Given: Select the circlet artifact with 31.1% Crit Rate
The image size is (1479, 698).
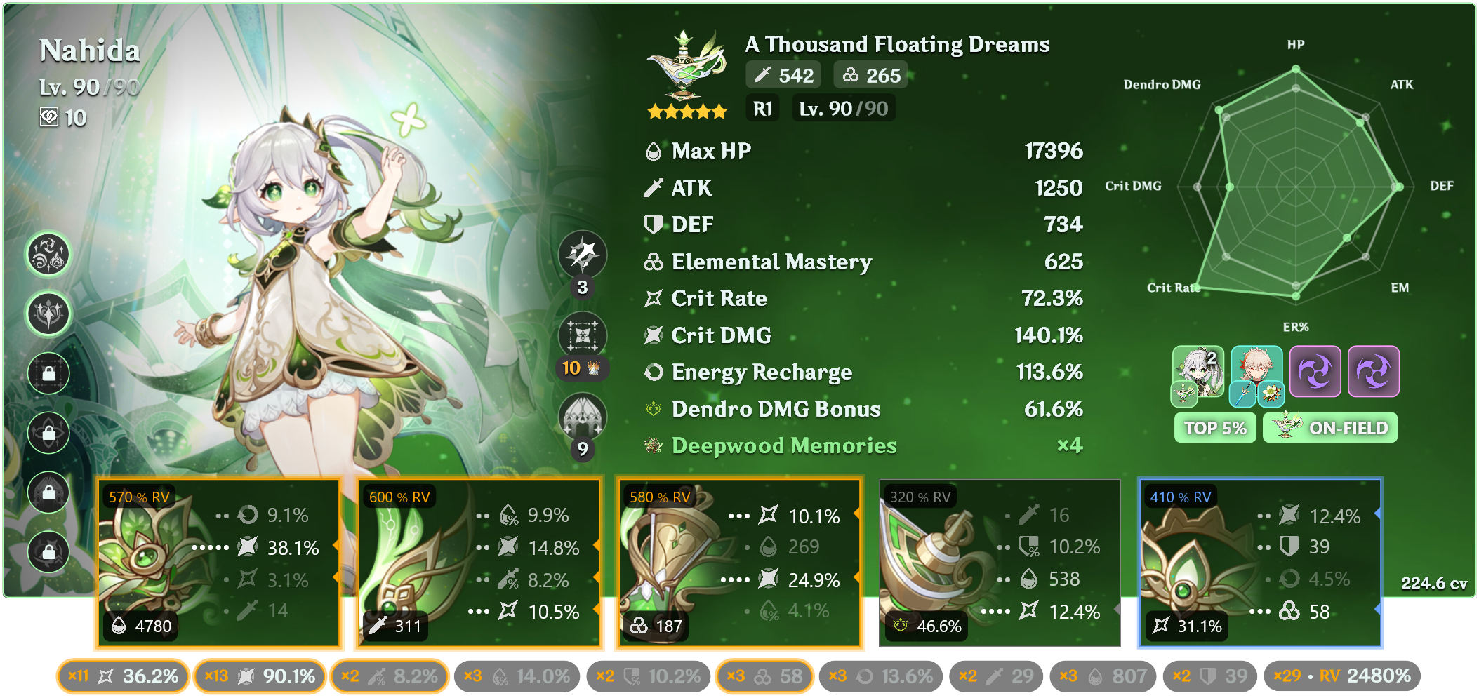Looking at the screenshot, I should [1260, 563].
